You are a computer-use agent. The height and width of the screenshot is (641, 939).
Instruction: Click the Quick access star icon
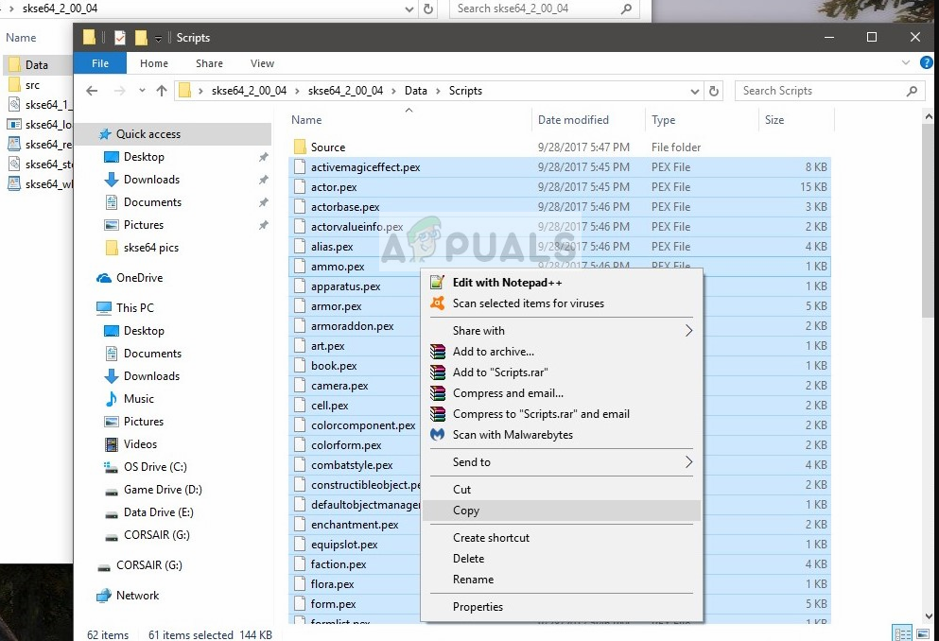click(105, 134)
